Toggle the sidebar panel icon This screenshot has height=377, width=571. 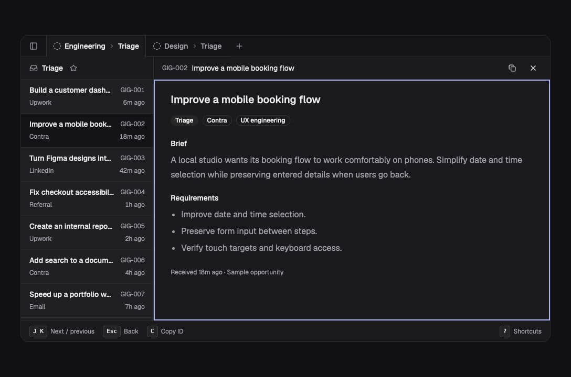(34, 46)
